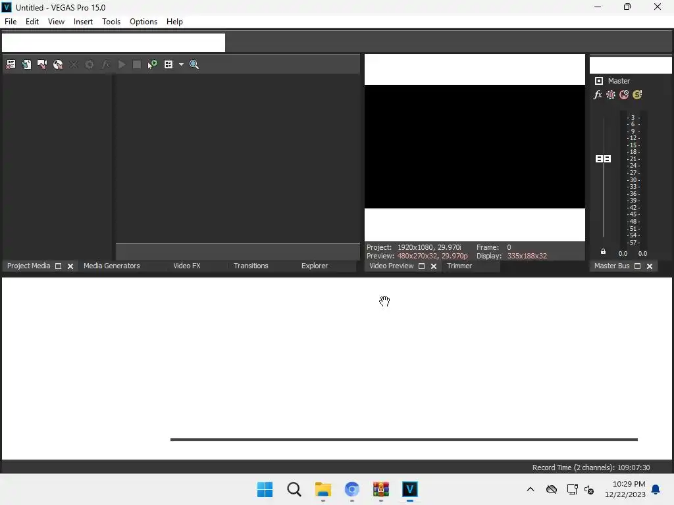Screen dimensions: 674x505
Task: Toggle the Master fader channel lock
Action: [x=603, y=252]
